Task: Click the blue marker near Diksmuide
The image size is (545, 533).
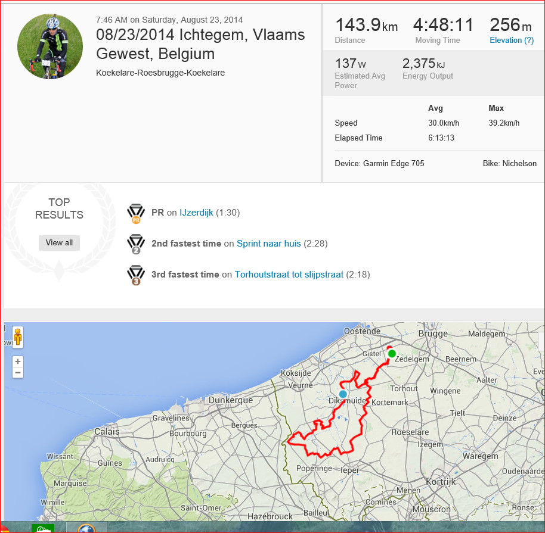Action: coord(343,394)
